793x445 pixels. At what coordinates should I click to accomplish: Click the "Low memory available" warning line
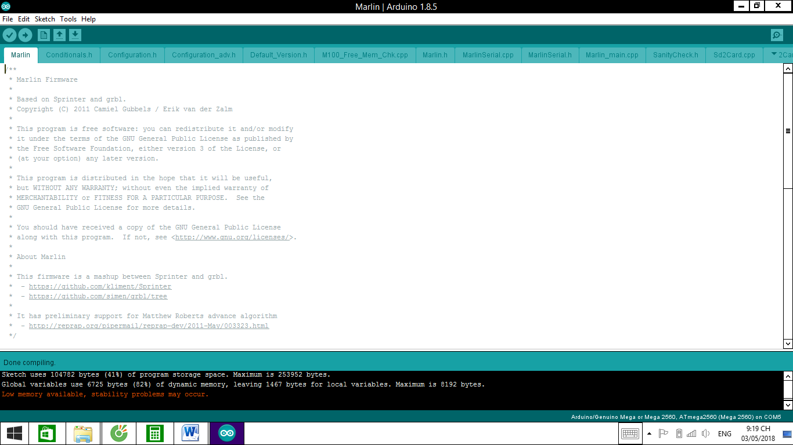(105, 395)
